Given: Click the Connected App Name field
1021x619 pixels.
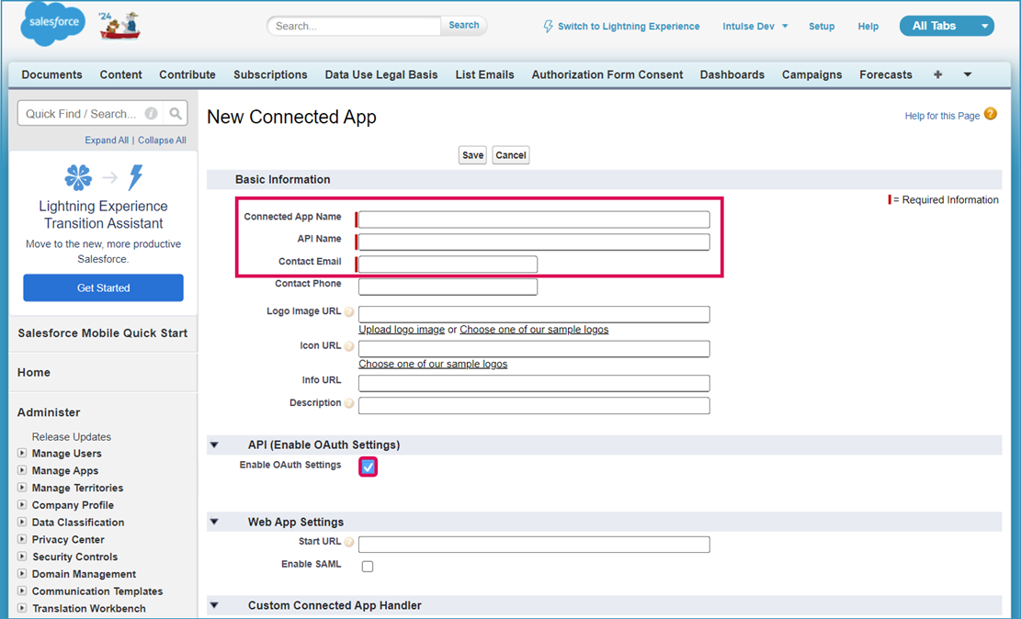Looking at the screenshot, I should [x=534, y=219].
